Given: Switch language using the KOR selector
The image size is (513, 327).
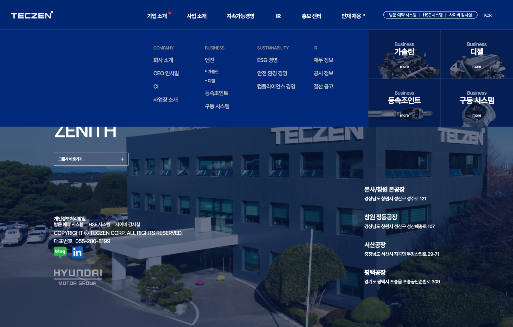Looking at the screenshot, I should (x=488, y=15).
